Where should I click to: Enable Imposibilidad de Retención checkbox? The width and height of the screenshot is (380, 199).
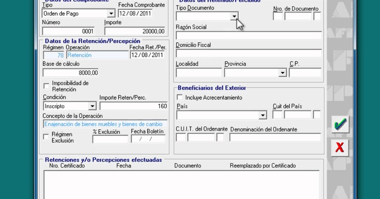[x=46, y=86]
